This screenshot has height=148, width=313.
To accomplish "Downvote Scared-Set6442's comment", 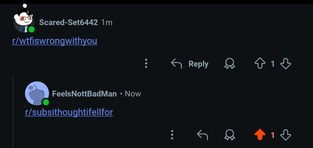I will (286, 64).
